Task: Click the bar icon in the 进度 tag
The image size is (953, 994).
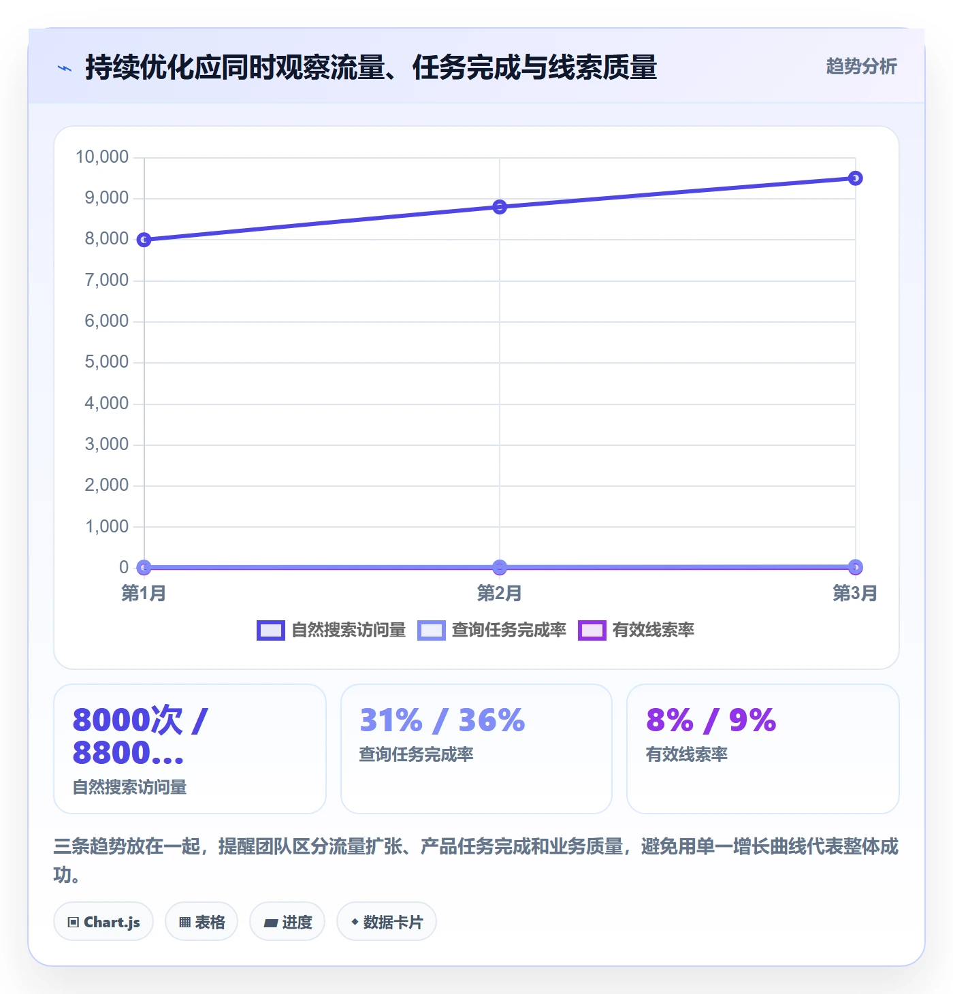Action: coord(271,923)
